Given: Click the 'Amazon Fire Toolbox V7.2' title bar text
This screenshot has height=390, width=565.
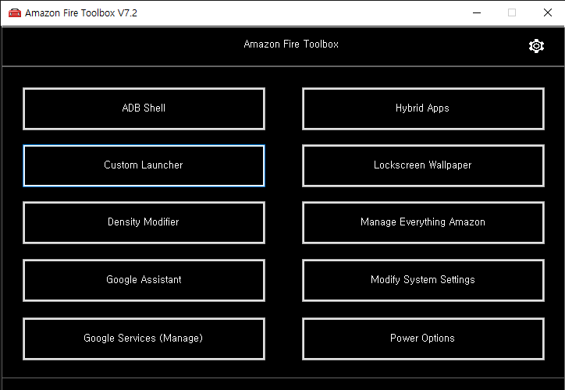Looking at the screenshot, I should pos(81,13).
